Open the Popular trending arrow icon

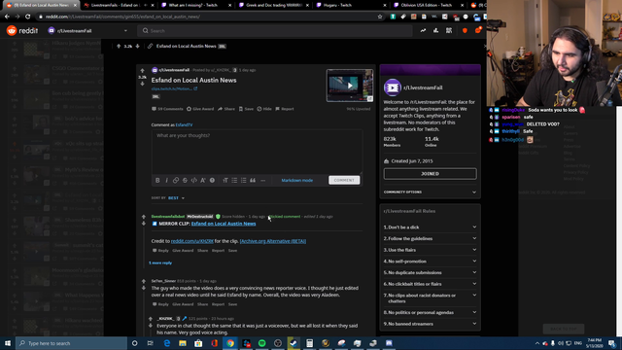[424, 30]
